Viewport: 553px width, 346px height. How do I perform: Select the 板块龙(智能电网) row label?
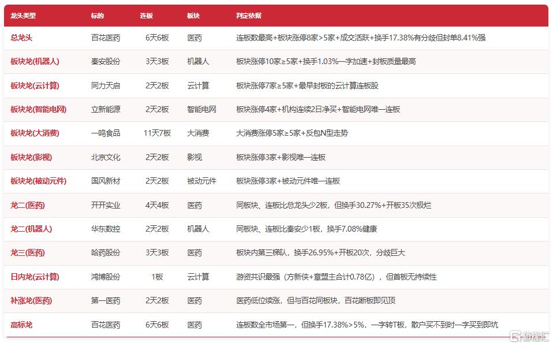tap(39, 109)
